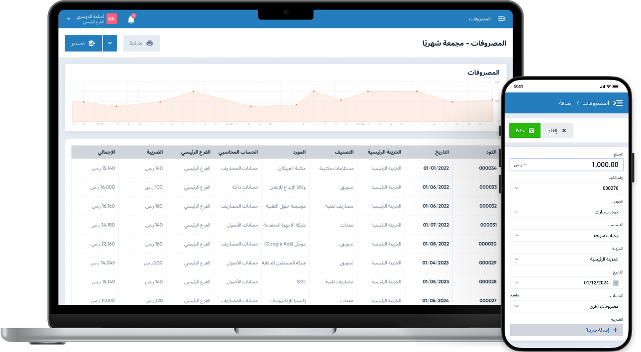Click the blue تصدير export button
This screenshot has width=641, height=352.
click(83, 43)
